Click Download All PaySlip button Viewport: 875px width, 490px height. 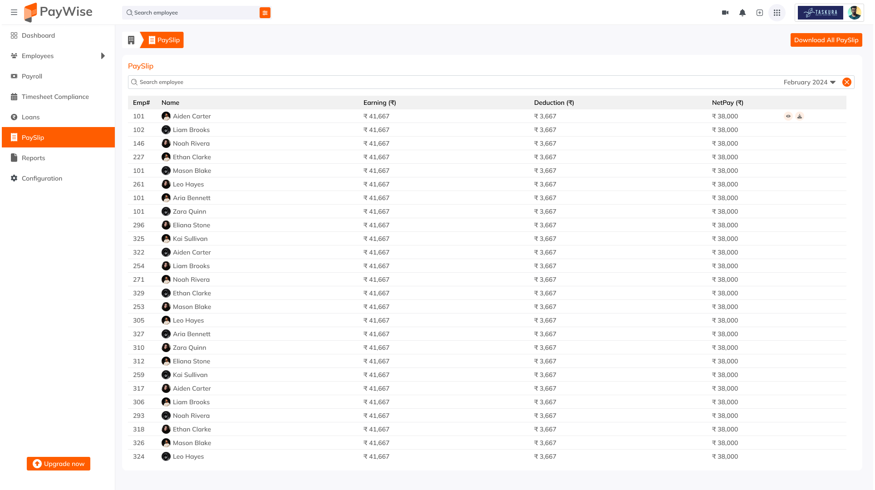pos(826,40)
